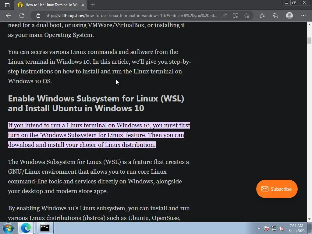Open network status tray icon
The height and width of the screenshot is (234, 312).
[x=274, y=228]
